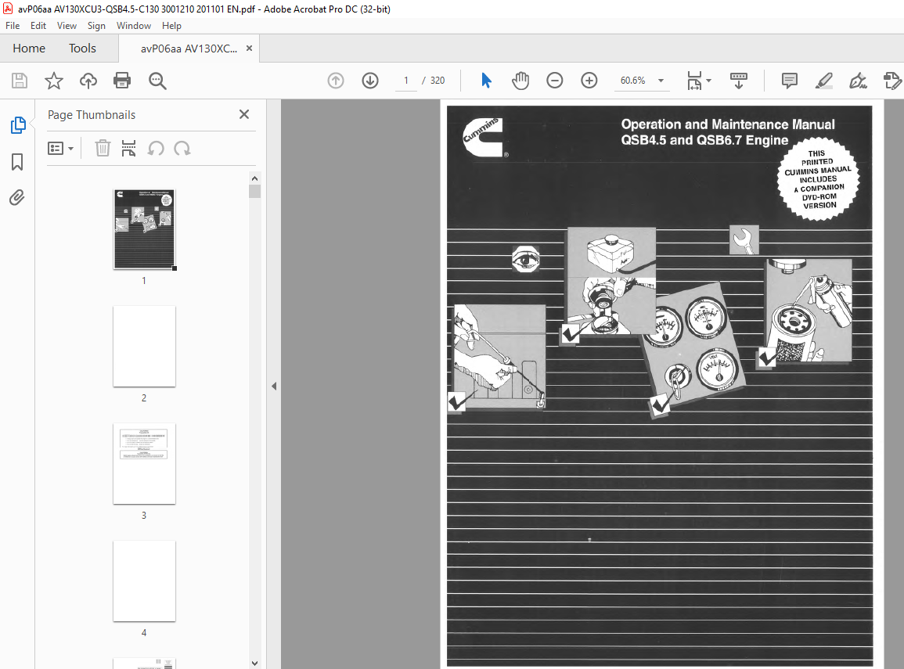Open the Sign menu
Screen dimensions: 904x669
coord(96,26)
